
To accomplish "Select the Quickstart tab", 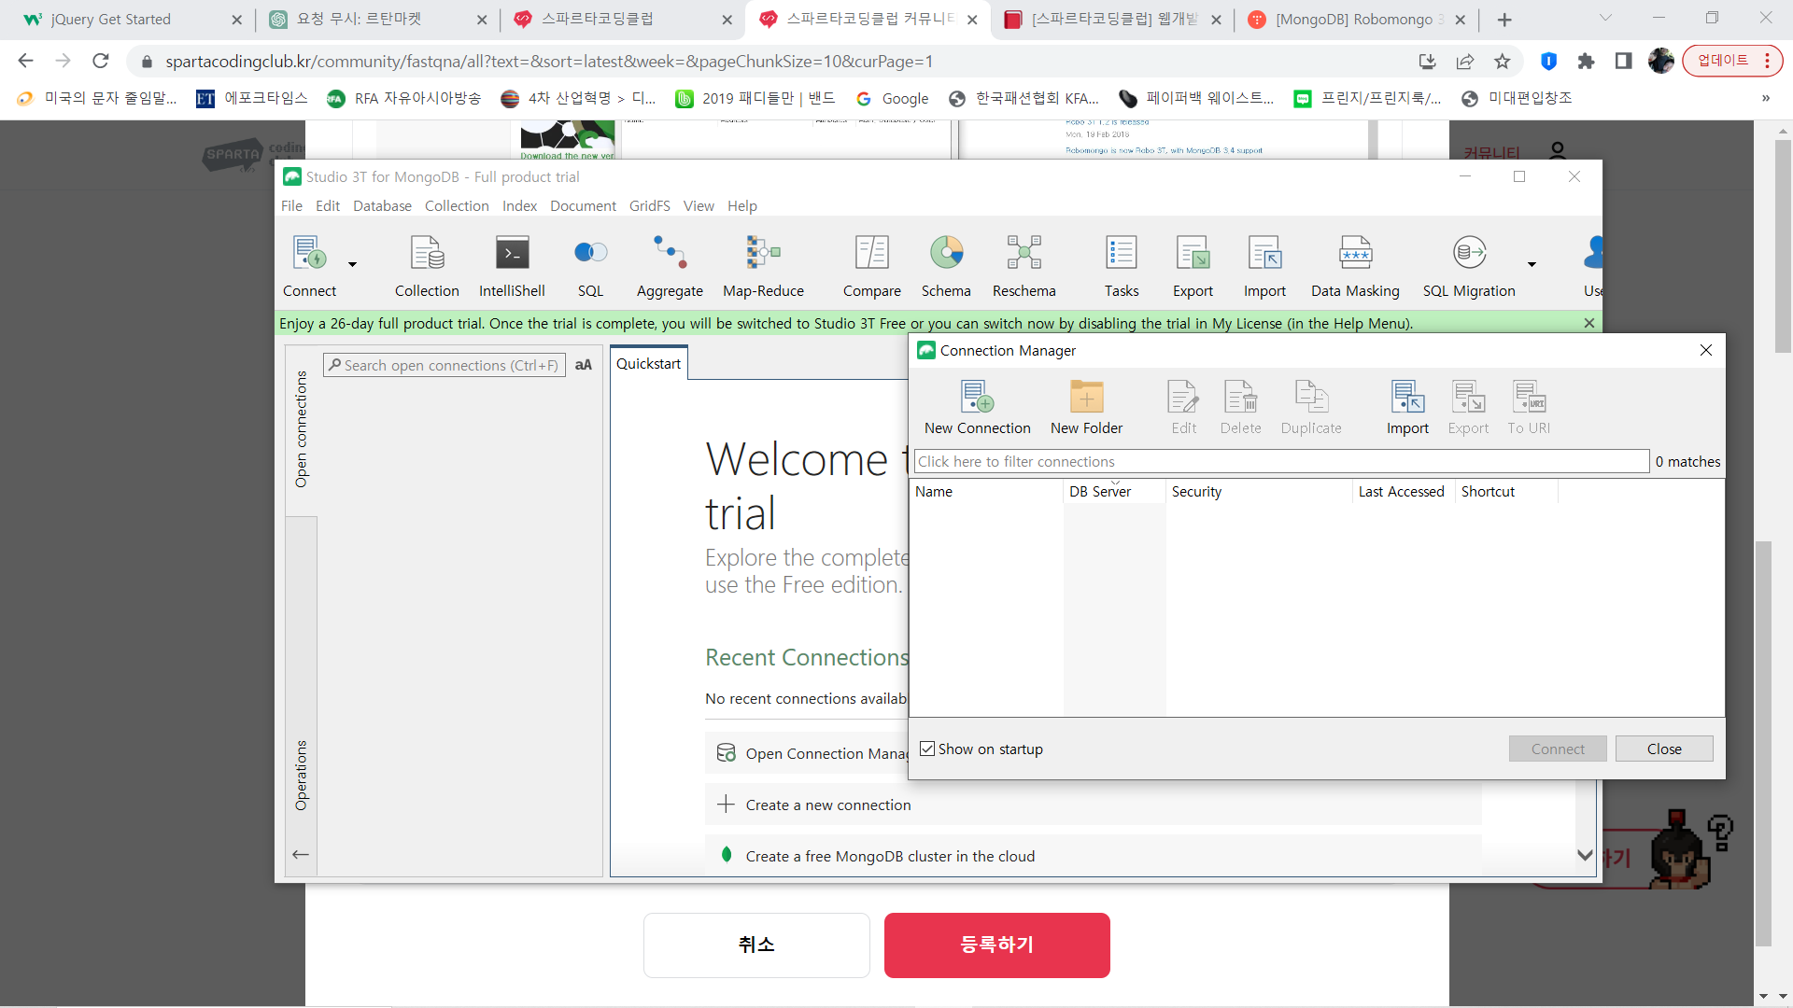I will pos(649,364).
